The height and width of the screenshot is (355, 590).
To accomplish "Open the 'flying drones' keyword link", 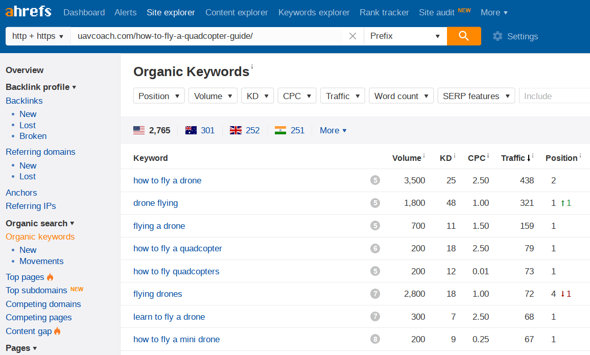I will pyautogui.click(x=158, y=294).
